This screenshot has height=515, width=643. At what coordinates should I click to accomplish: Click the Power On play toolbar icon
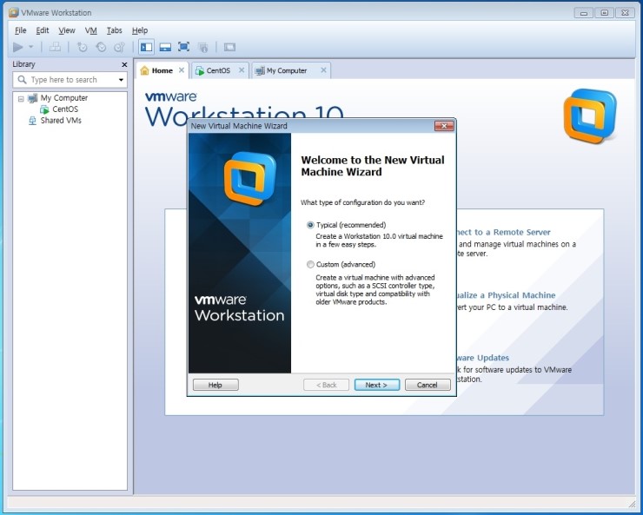click(17, 47)
